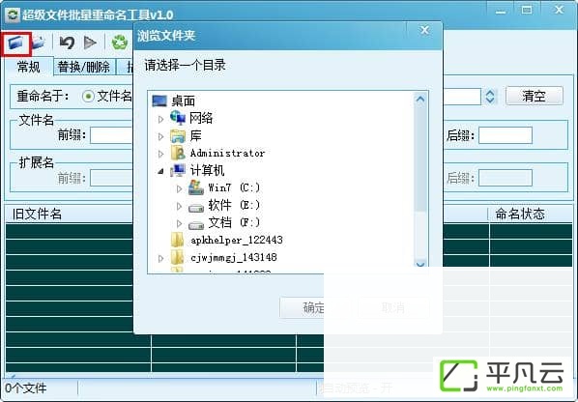
Task: Click the 库 library folder icon
Action: tap(178, 135)
